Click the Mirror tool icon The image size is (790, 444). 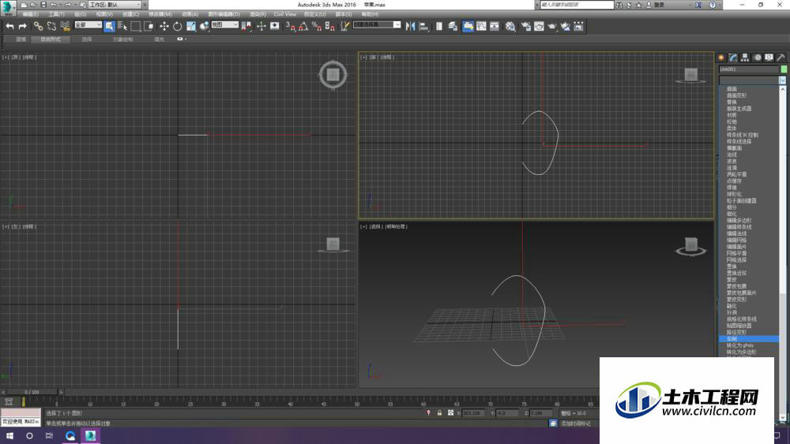[x=411, y=26]
